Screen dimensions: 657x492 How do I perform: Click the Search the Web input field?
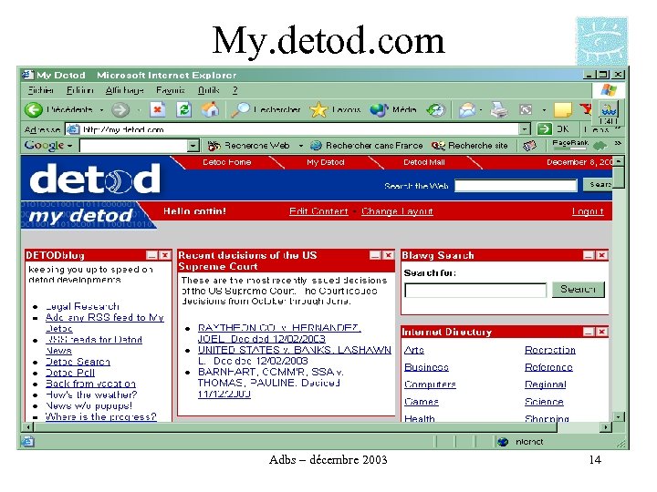(x=516, y=185)
